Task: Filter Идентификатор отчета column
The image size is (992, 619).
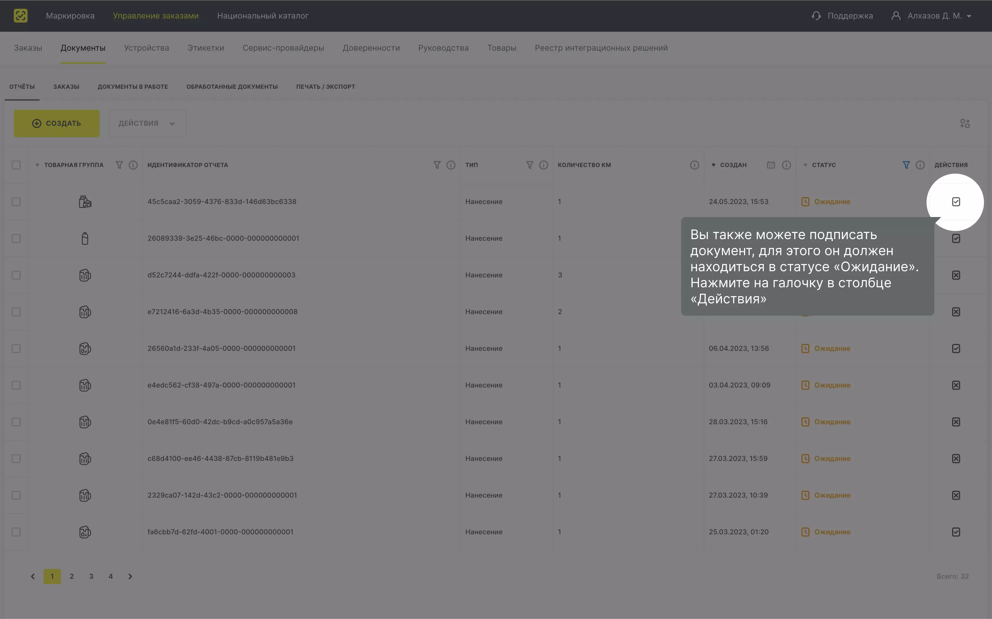Action: pos(437,165)
